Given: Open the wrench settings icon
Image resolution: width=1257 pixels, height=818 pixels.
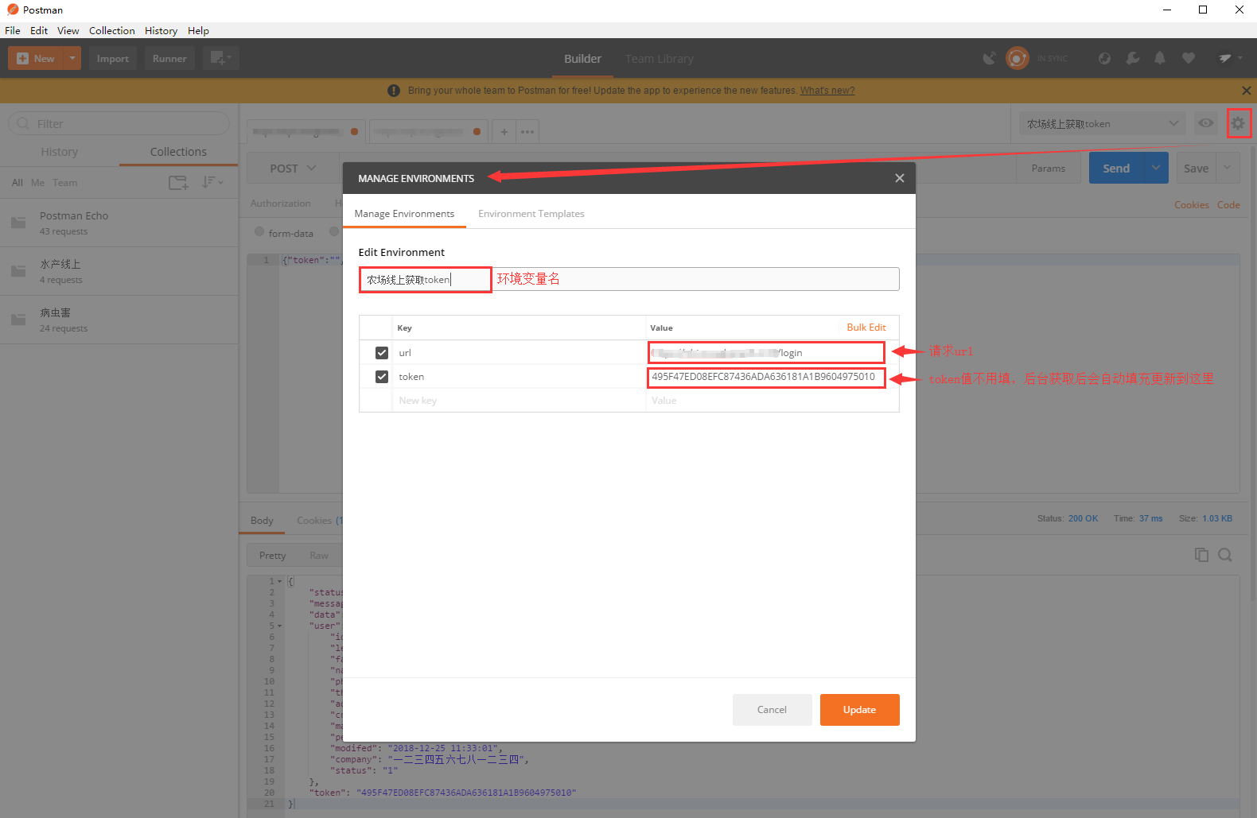Looking at the screenshot, I should (x=1133, y=58).
